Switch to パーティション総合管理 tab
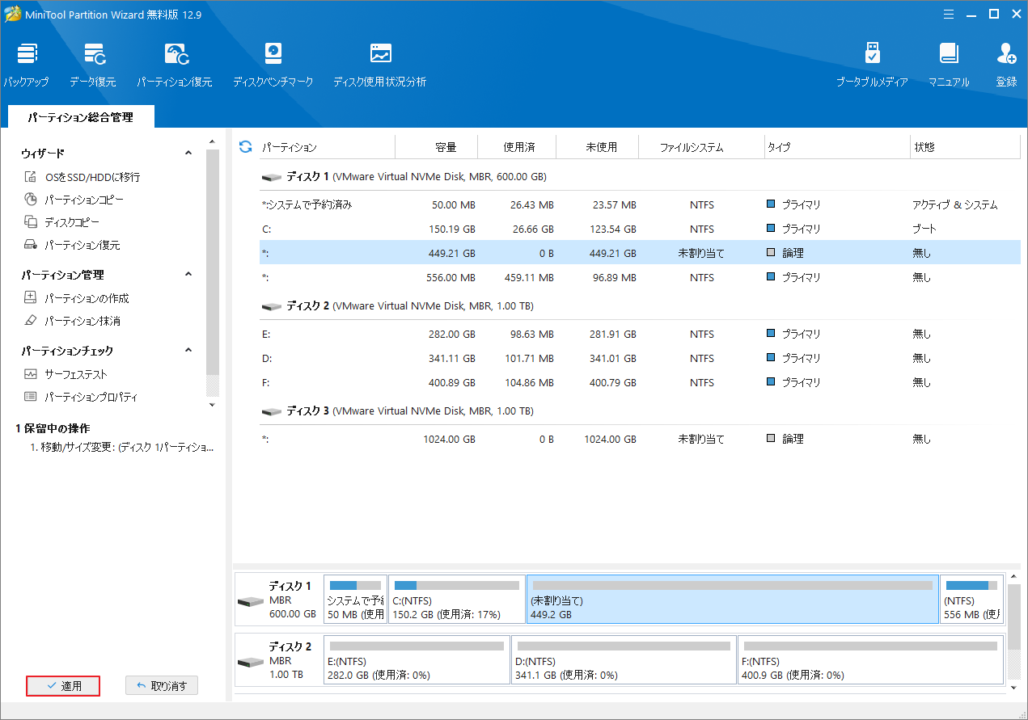This screenshot has width=1028, height=720. (80, 117)
